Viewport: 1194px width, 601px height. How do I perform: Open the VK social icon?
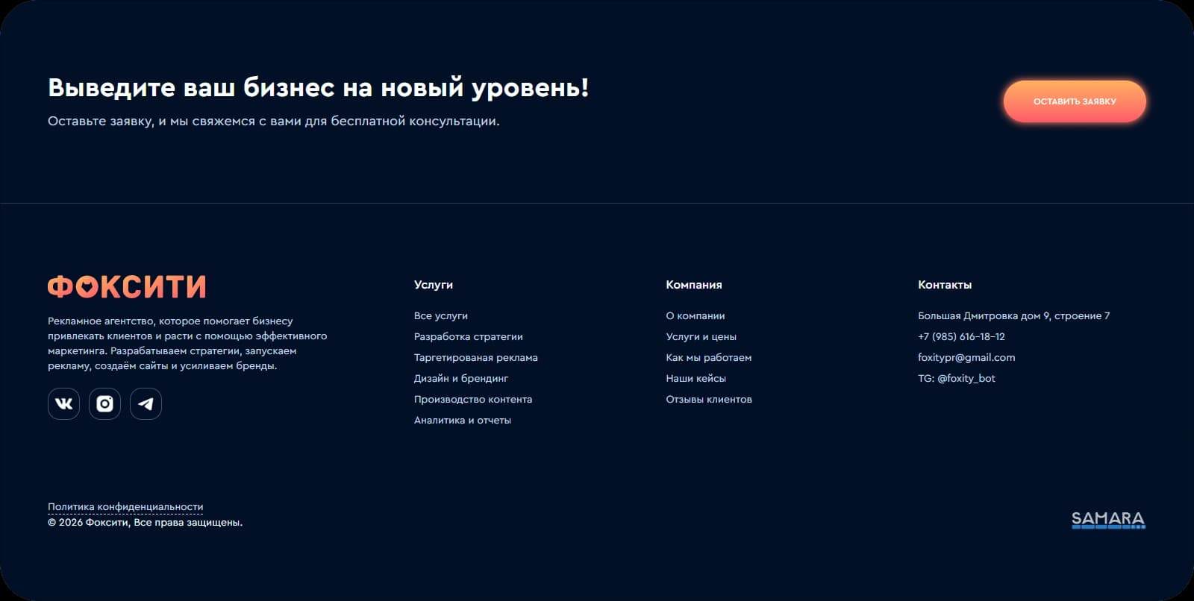coord(63,403)
